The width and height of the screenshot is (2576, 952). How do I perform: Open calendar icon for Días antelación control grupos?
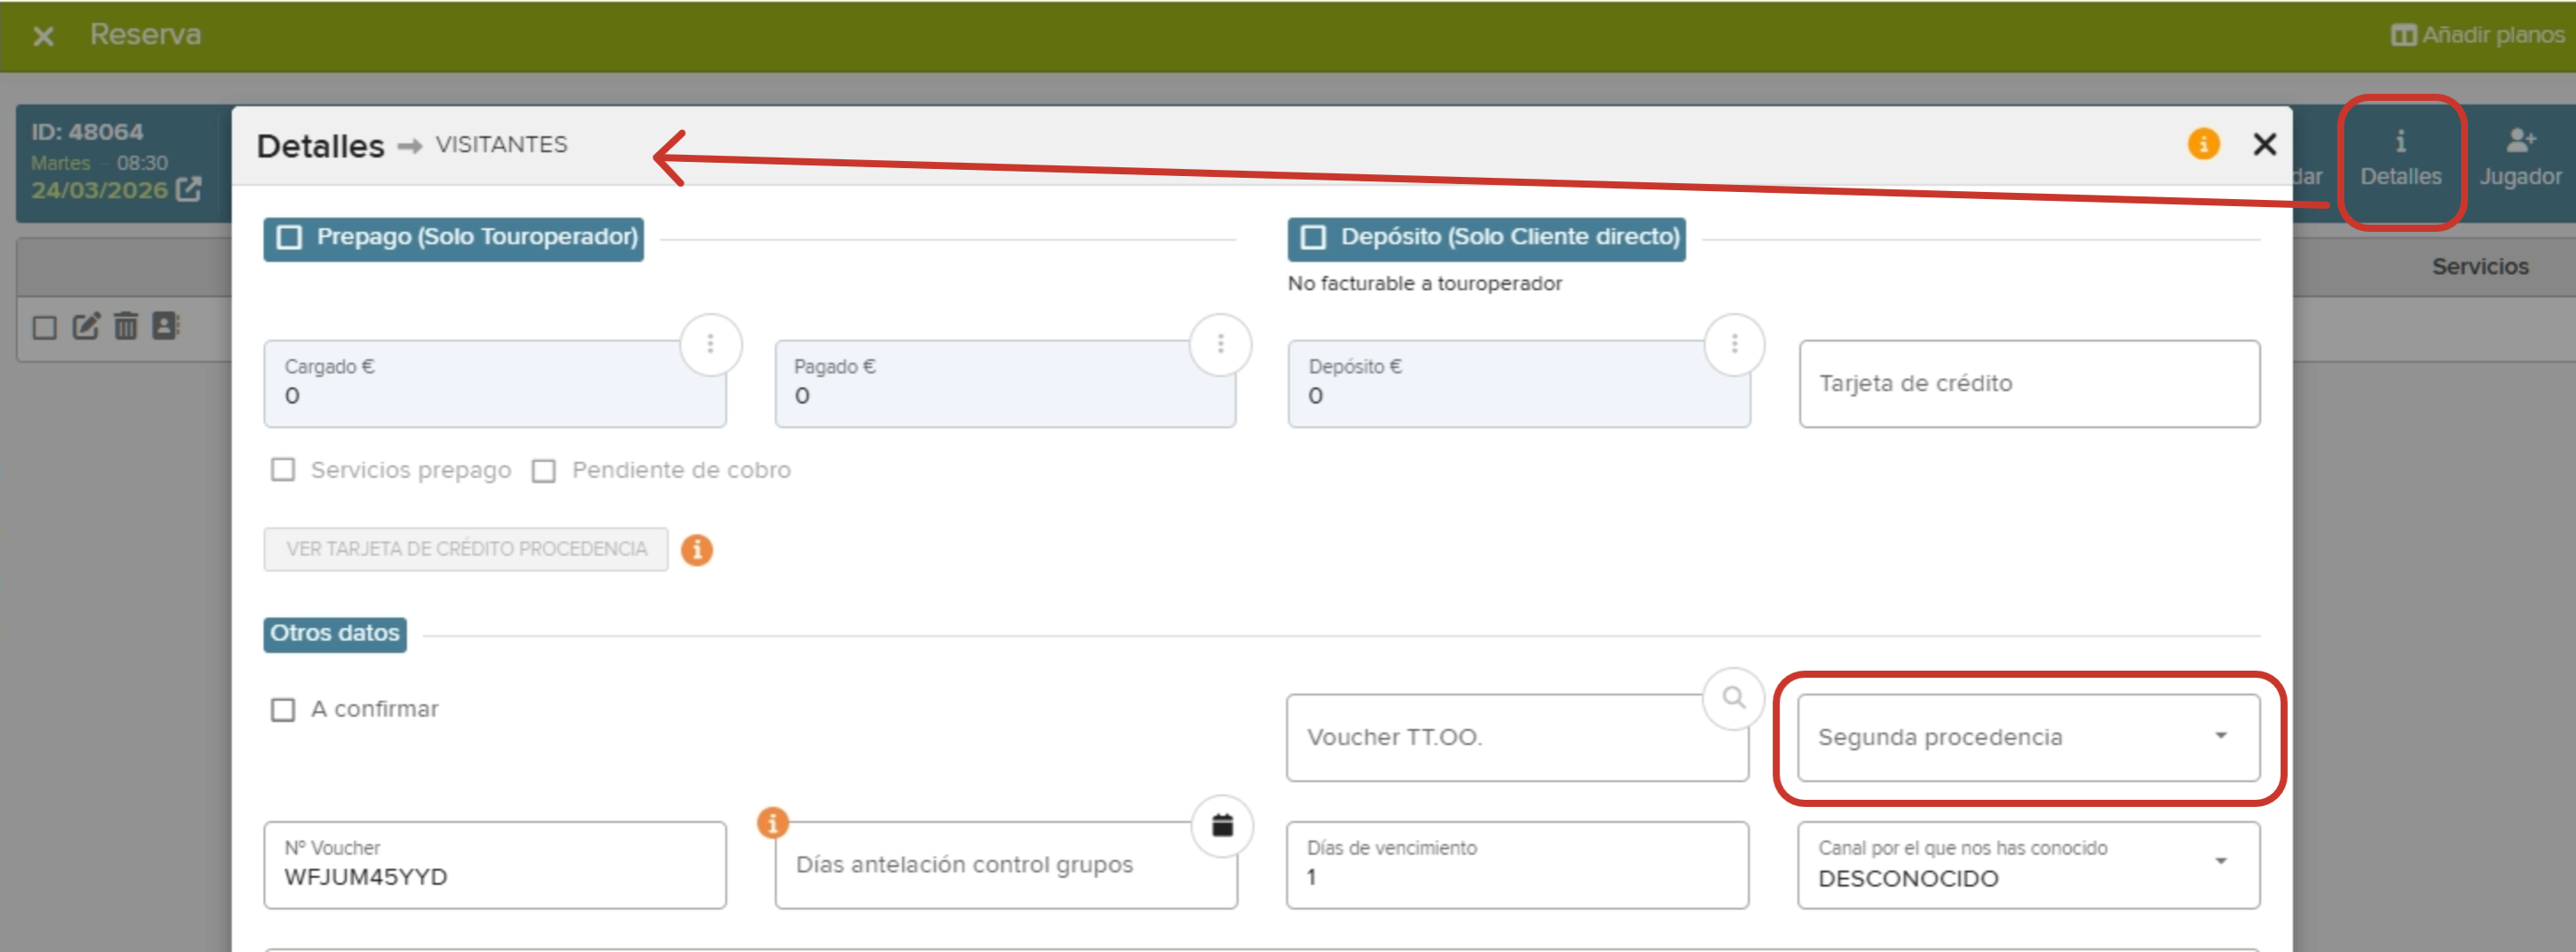[1222, 825]
